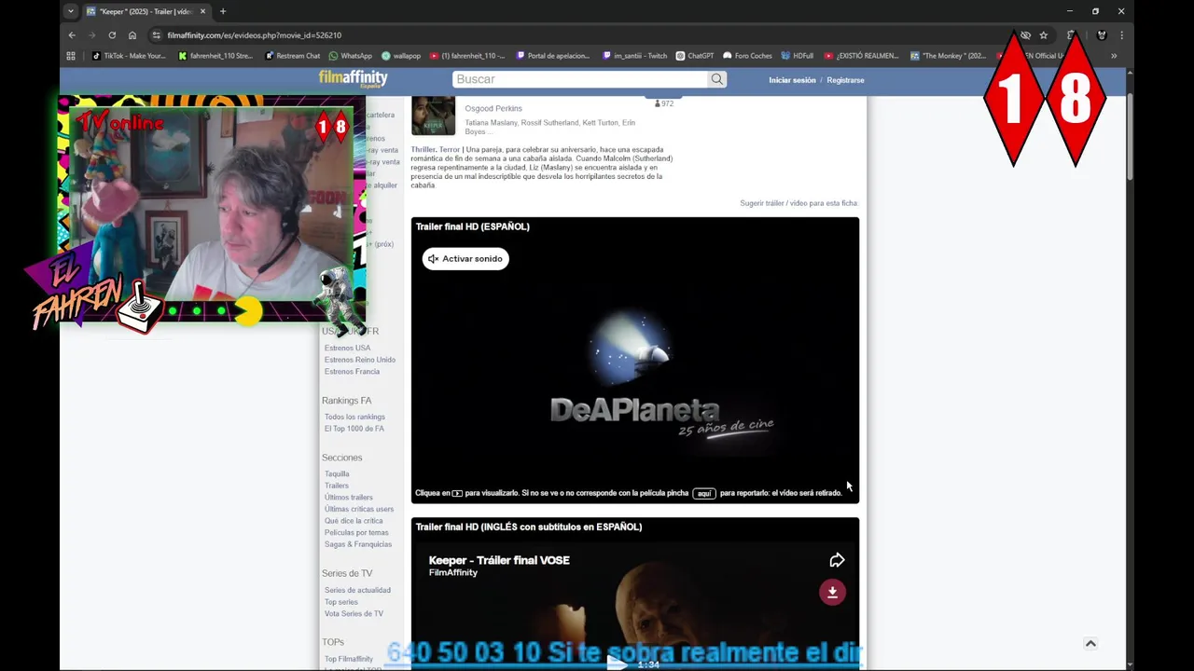Open Series de actualidad
This screenshot has height=671, width=1194.
click(x=357, y=590)
